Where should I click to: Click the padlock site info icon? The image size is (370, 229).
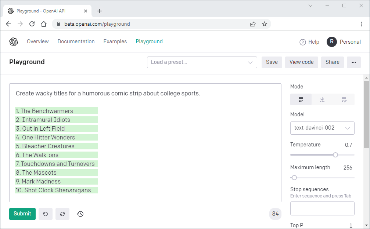[x=58, y=24]
